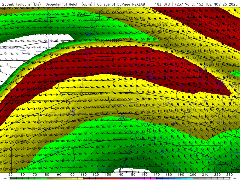Image resolution: width=240 pixels, height=180 pixels.
Task: Click the 'College of DuPage NEXLAB' title text
Action: pyautogui.click(x=121, y=4)
